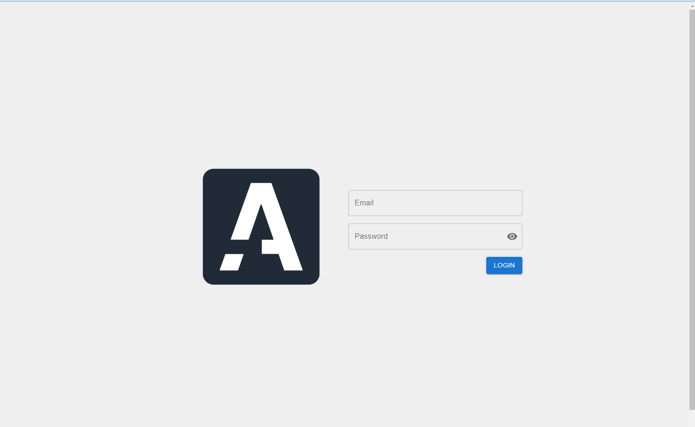
Task: Click the scrollbar track below the thumb
Action: click(692, 418)
